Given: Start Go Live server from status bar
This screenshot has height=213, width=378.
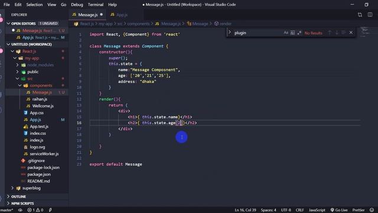Looking at the screenshot, I should click(x=339, y=210).
